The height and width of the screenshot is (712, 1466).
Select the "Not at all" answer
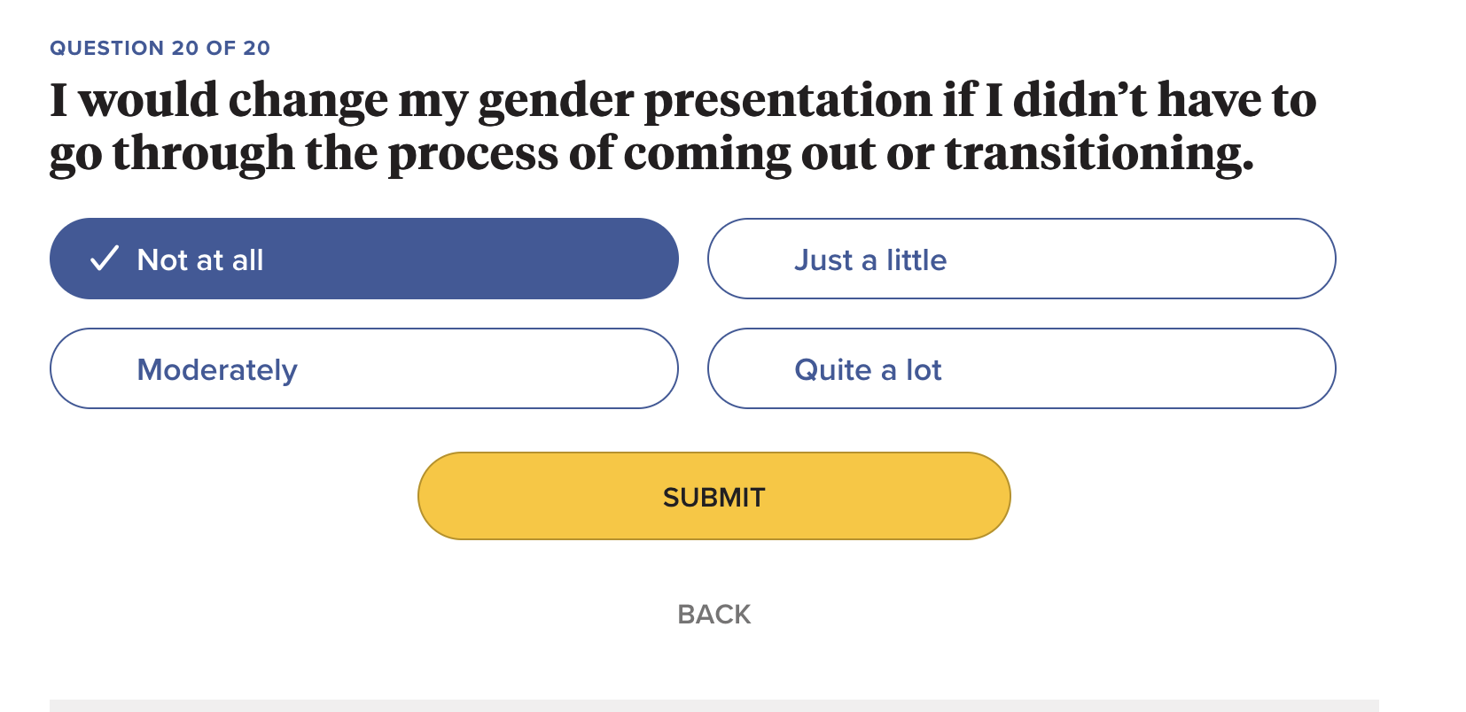click(363, 259)
